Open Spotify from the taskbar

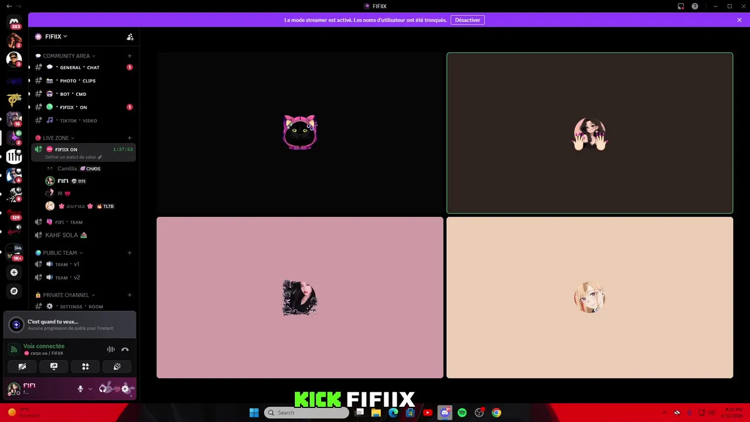pos(462,413)
